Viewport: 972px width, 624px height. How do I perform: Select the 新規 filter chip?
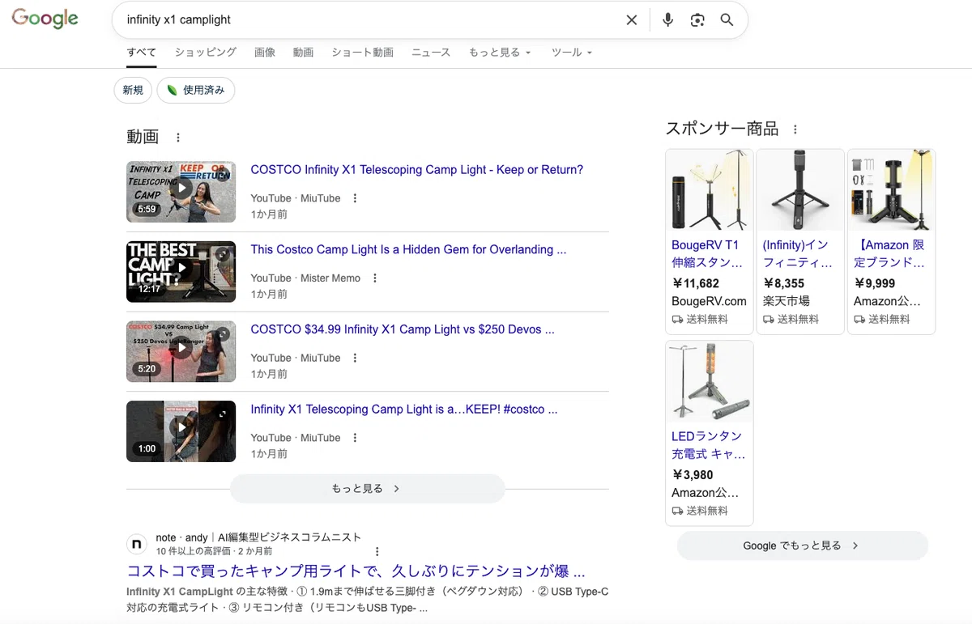pos(133,90)
